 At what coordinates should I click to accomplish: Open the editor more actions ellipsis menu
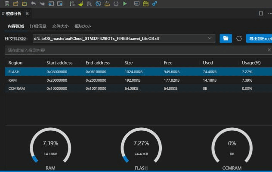269,13
